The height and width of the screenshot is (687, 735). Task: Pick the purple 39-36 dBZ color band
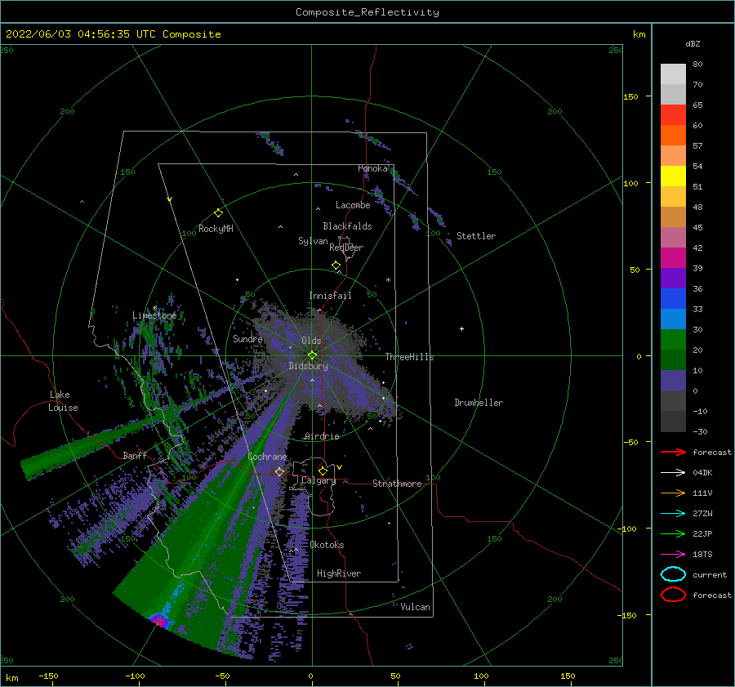point(673,279)
